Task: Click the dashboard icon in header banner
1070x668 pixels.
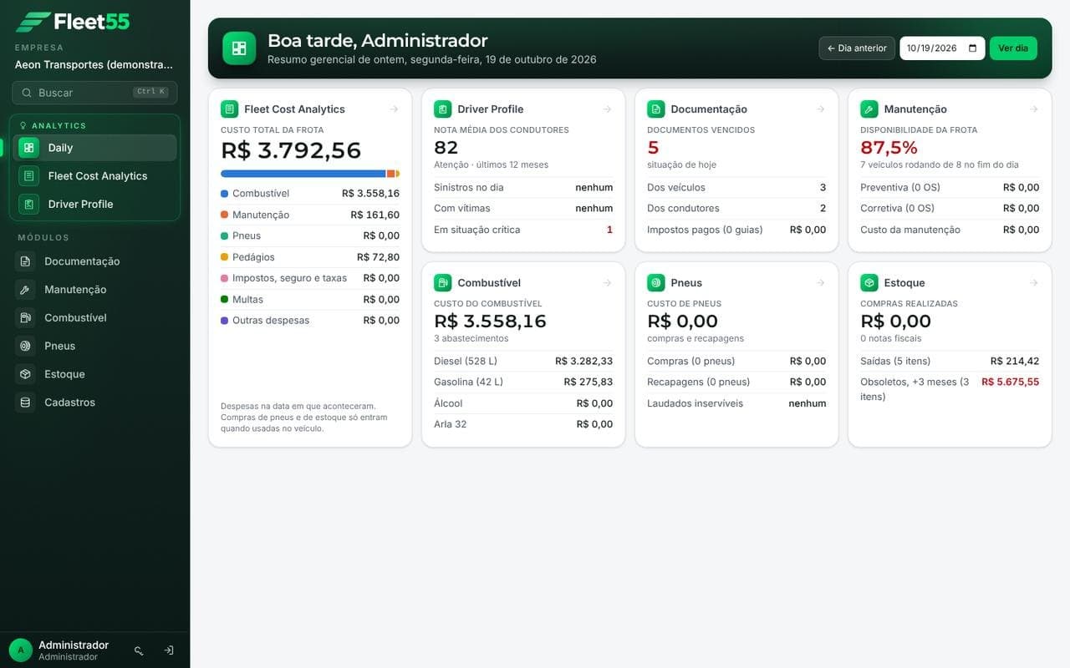Action: (239, 48)
